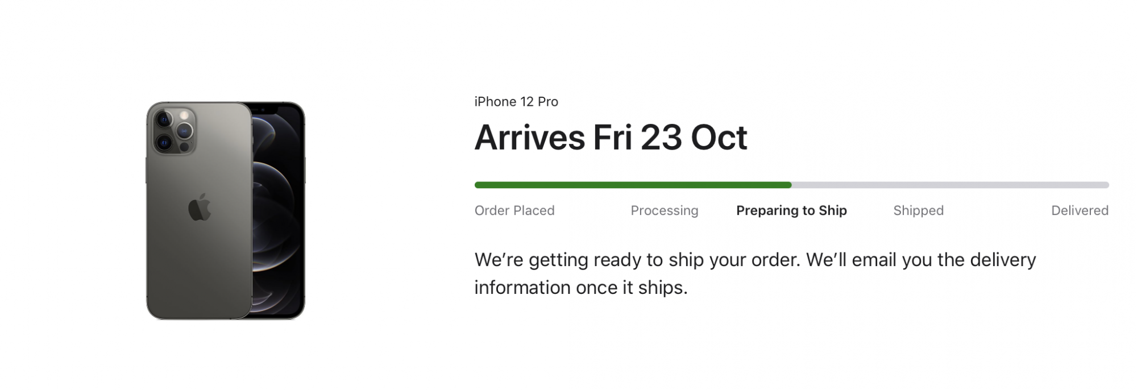The image size is (1137, 390).
Task: Click the camera flash on the iPhone
Action: click(x=184, y=115)
